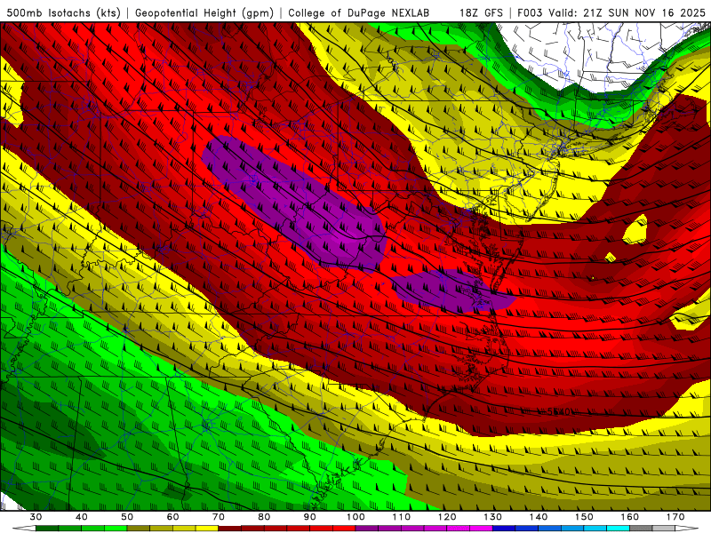Image resolution: width=711 pixels, height=533 pixels.
Task: Click the 100 value on the color scale
Action: point(355,517)
